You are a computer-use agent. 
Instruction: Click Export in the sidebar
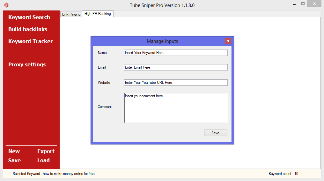point(46,151)
